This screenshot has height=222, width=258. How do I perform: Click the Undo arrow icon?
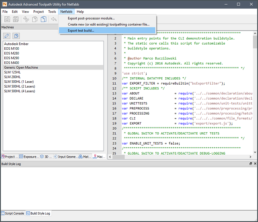[54, 19]
